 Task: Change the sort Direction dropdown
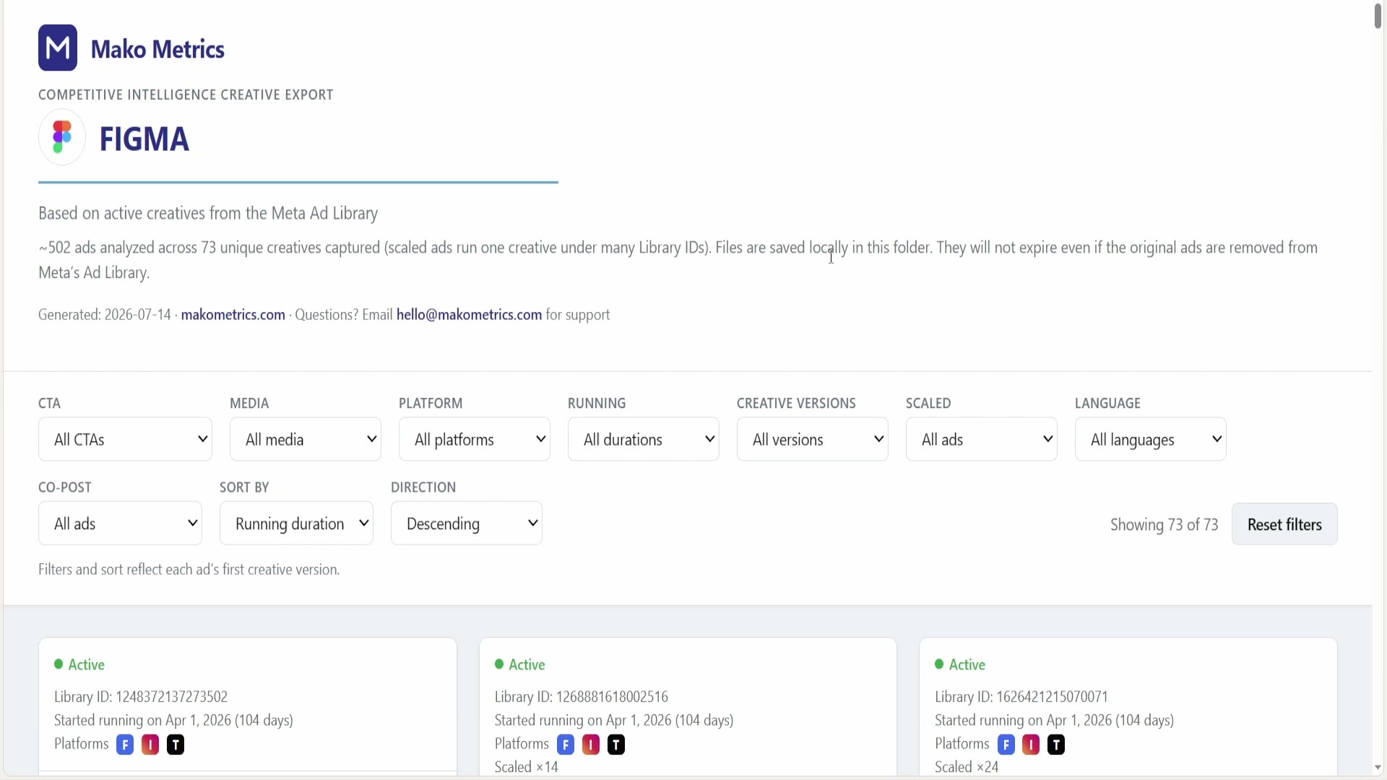pyautogui.click(x=467, y=524)
